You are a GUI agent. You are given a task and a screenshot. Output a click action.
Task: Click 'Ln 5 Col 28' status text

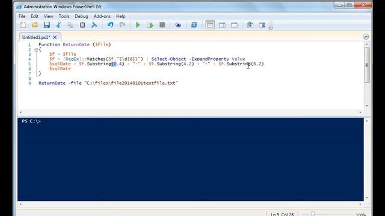282,214
